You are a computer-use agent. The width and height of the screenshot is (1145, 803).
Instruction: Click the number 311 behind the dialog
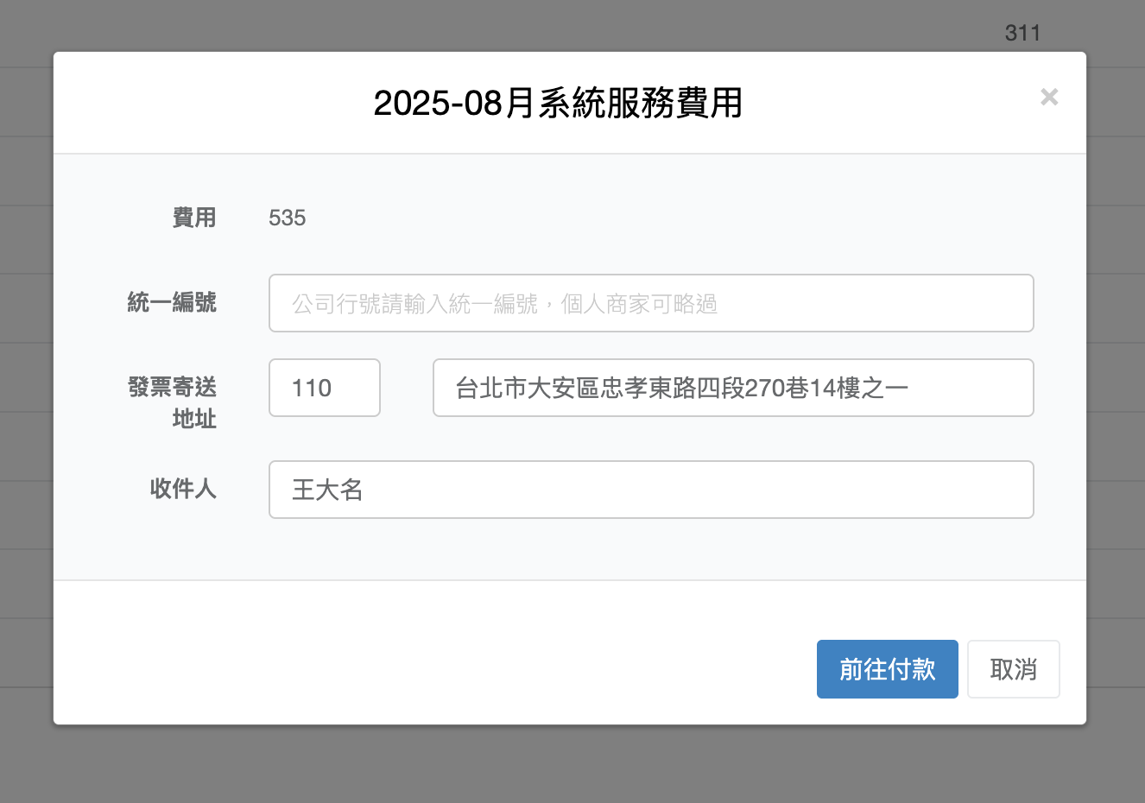coord(1022,33)
